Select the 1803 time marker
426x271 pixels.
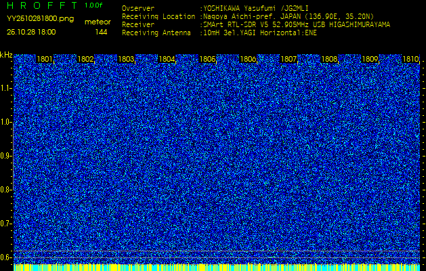(126, 60)
